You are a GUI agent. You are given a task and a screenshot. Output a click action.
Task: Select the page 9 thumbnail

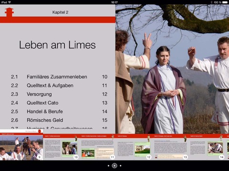21,145
